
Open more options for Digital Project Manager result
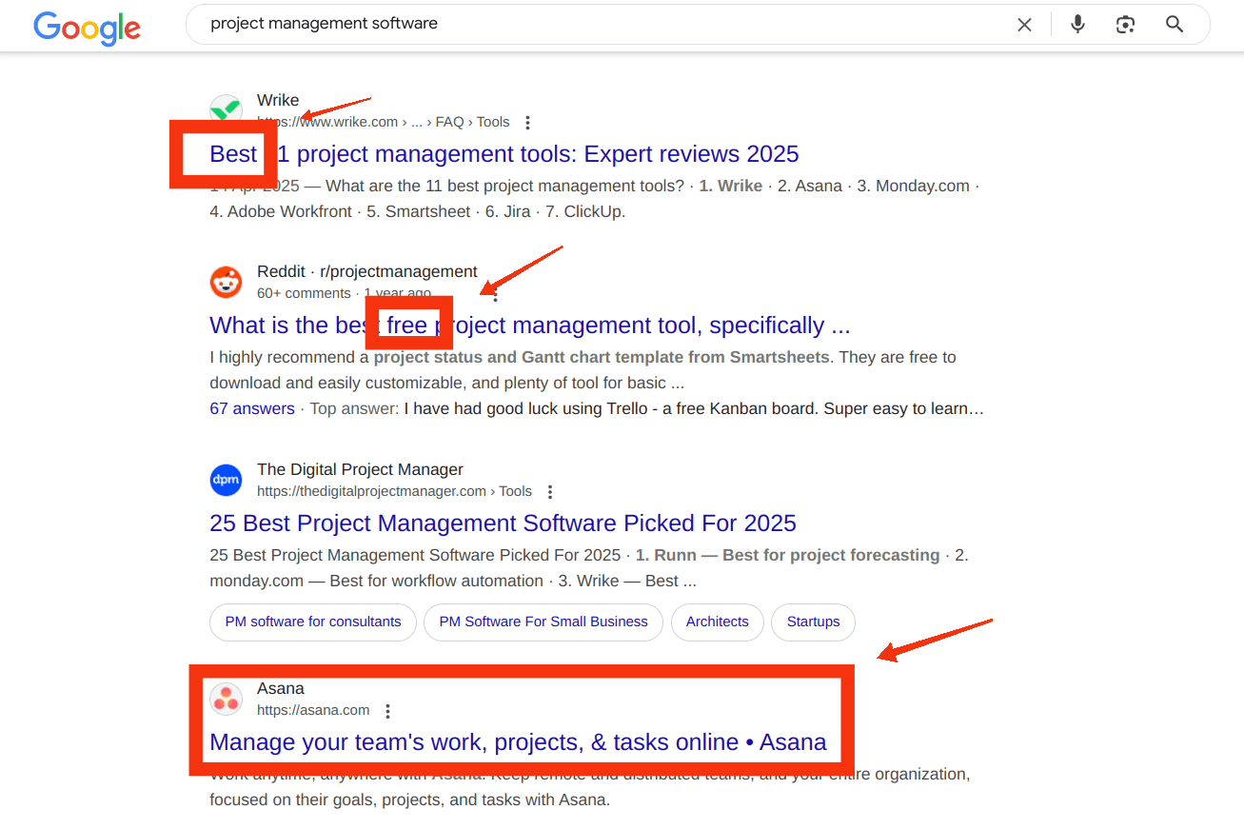click(550, 492)
